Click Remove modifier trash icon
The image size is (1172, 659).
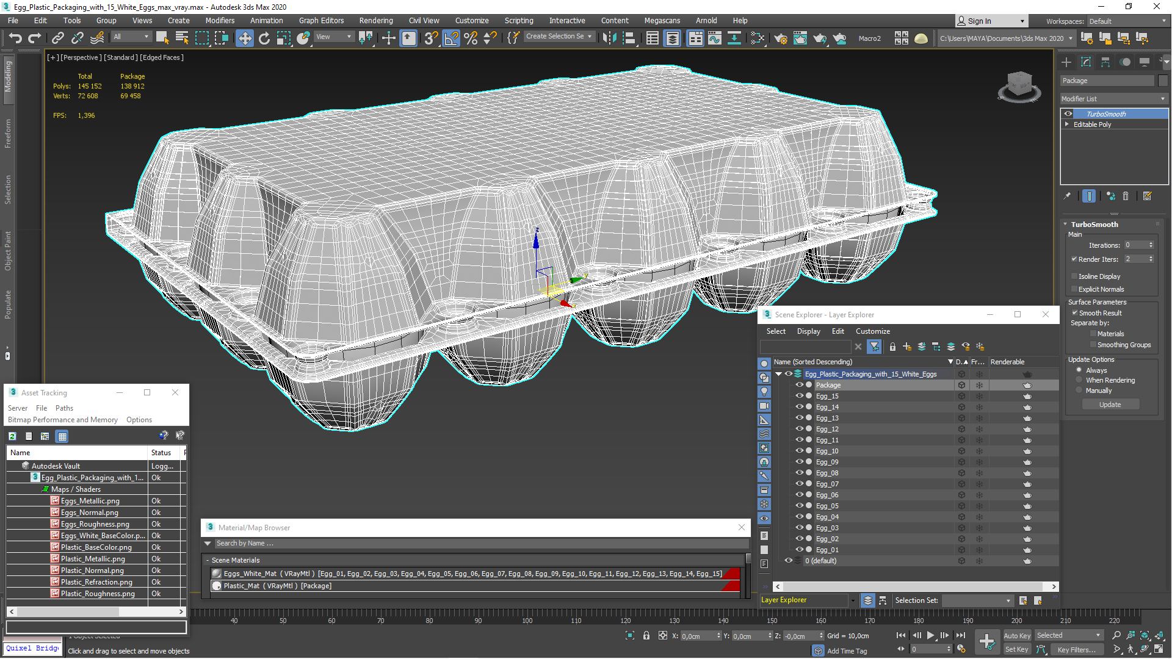[1126, 196]
